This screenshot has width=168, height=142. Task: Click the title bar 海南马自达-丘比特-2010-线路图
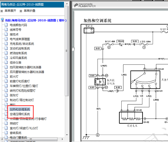tap(32, 4)
